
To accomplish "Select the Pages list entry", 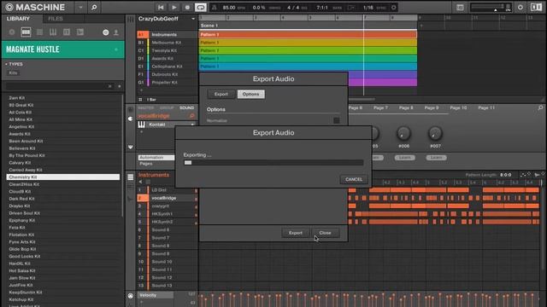I will (x=156, y=164).
